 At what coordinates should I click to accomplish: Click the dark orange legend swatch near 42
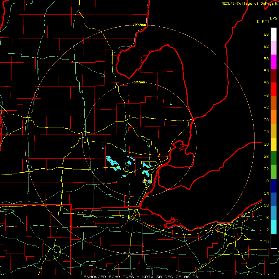[274, 103]
